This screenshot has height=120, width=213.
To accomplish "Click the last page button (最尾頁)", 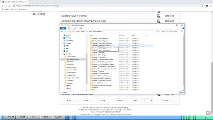I will coord(120,101).
